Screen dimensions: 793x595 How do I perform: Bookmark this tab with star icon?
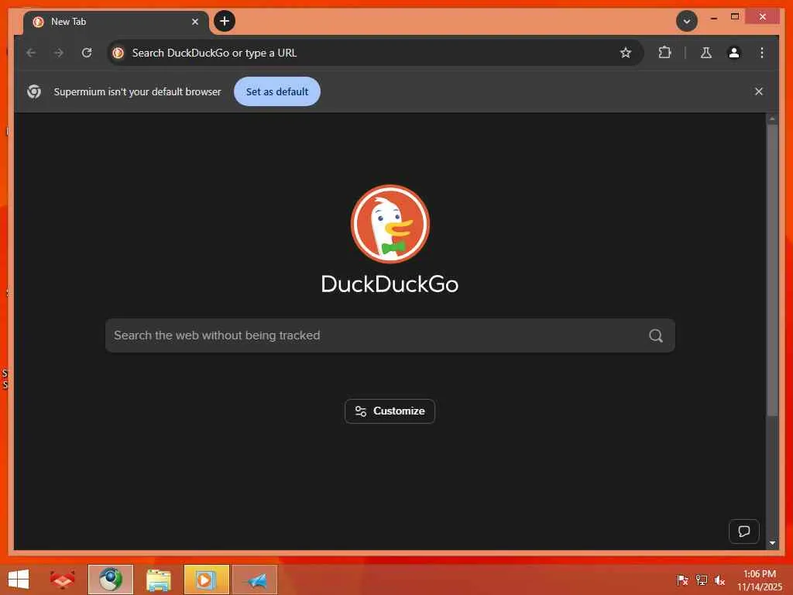(626, 53)
